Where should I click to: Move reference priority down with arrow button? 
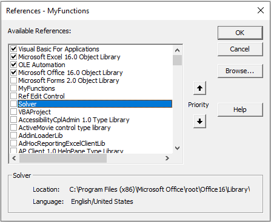pyautogui.click(x=199, y=121)
